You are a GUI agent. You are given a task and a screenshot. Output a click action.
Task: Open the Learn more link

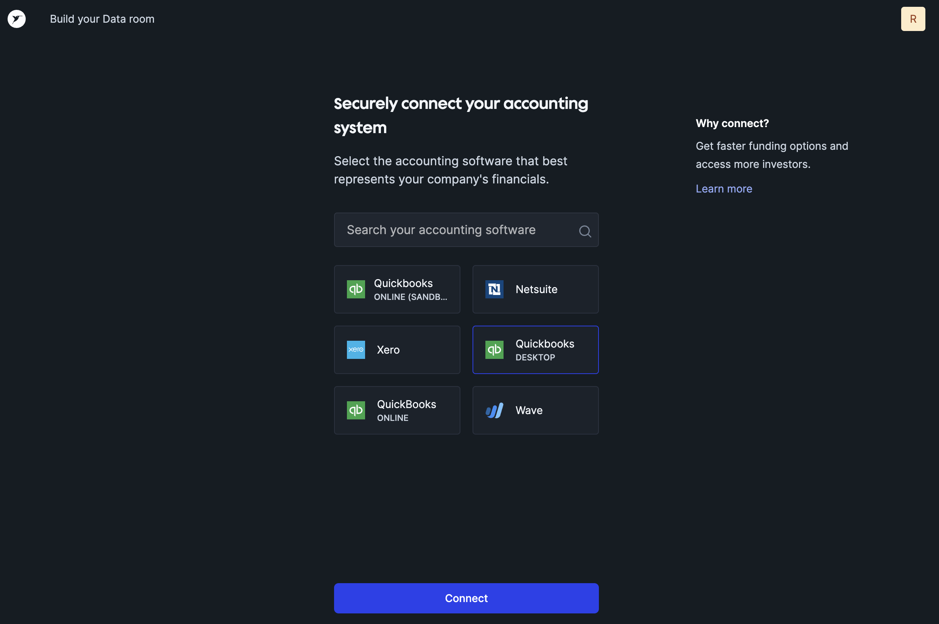pyautogui.click(x=724, y=189)
